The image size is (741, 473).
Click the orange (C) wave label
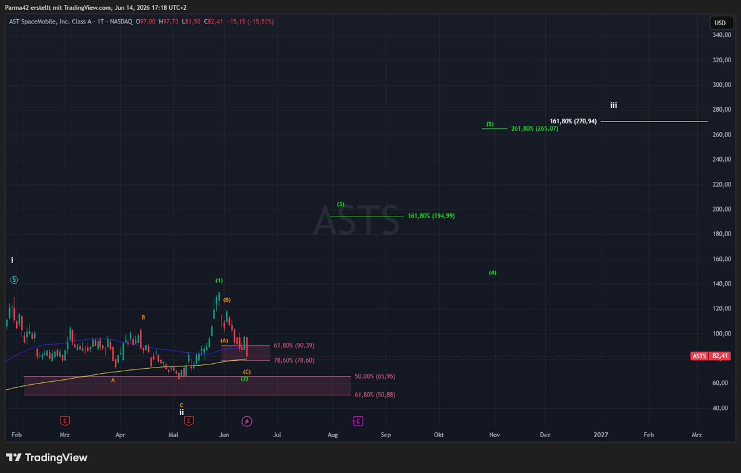click(x=247, y=372)
